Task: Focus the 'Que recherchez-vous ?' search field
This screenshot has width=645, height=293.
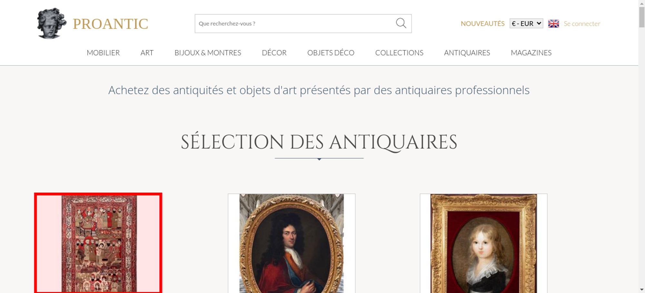Action: (295, 24)
